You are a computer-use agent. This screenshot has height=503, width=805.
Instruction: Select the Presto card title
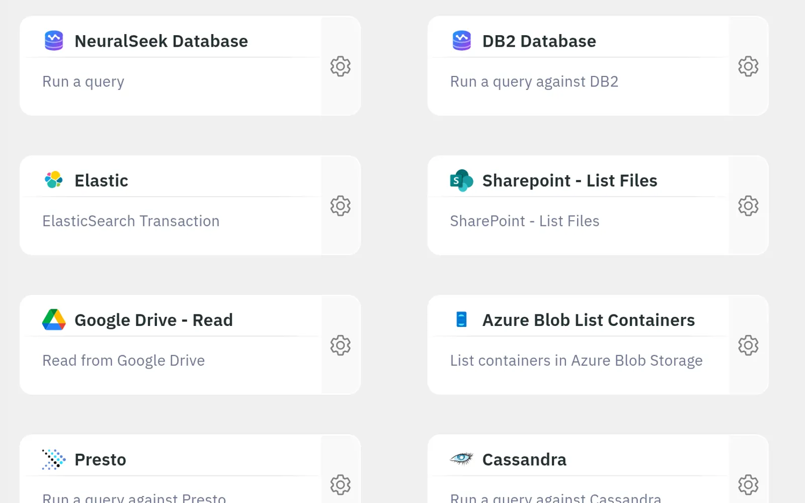tap(100, 460)
